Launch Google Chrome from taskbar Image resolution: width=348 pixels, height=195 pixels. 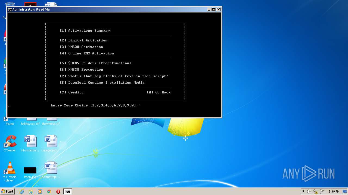(49, 191)
